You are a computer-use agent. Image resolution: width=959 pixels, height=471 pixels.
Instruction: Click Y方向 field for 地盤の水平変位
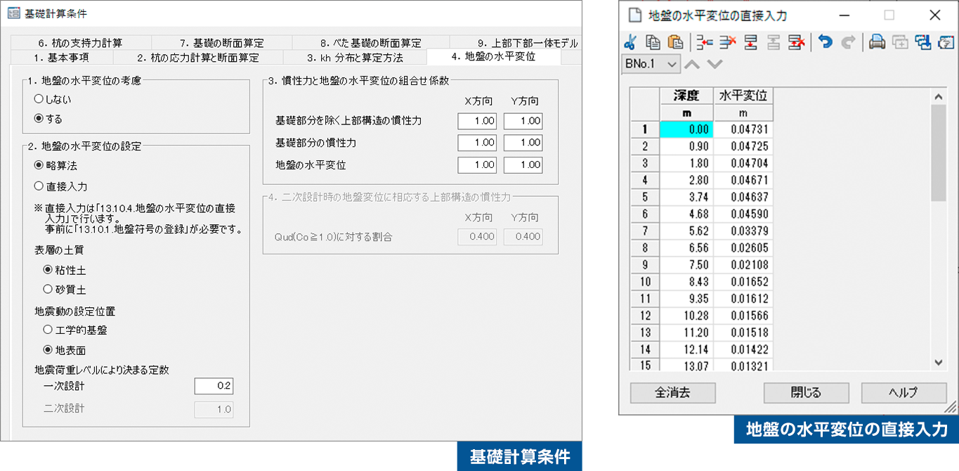523,165
